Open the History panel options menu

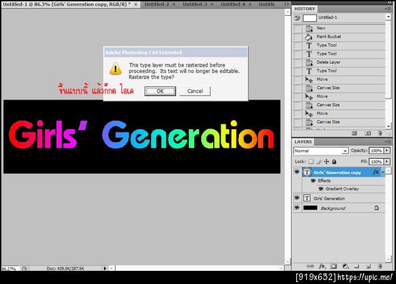[x=388, y=9]
